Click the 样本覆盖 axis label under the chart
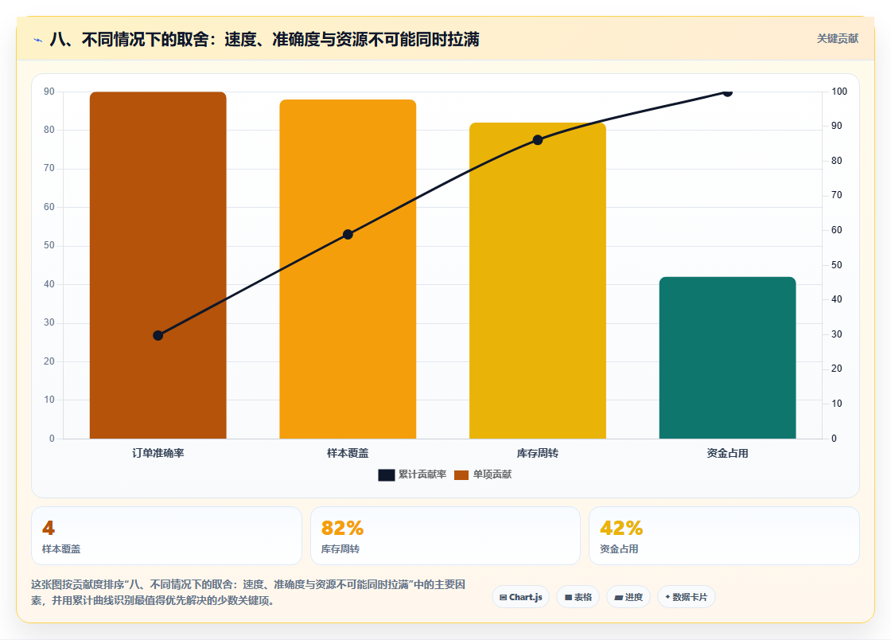The image size is (891, 640). (348, 453)
